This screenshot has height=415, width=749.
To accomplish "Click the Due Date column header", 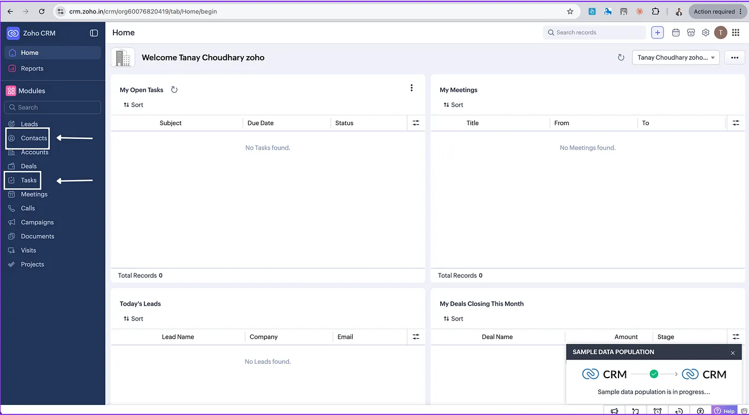I will point(261,123).
